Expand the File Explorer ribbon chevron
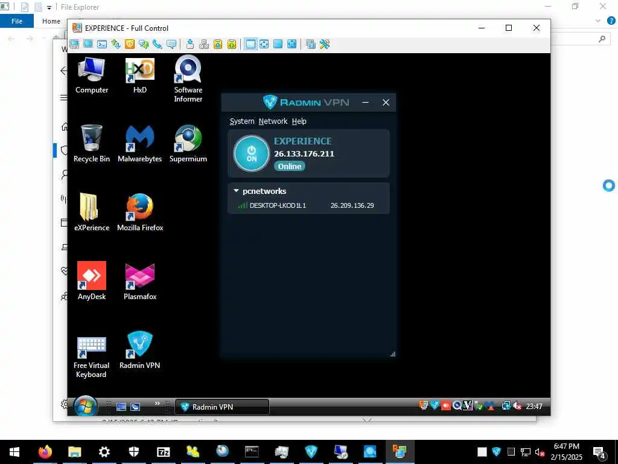The height and width of the screenshot is (464, 618). point(598,21)
